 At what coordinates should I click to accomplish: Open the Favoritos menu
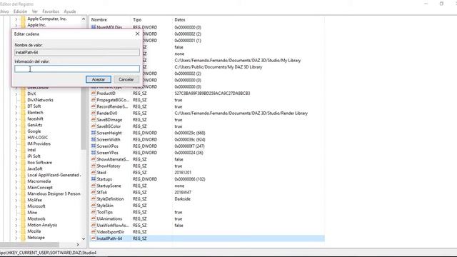click(51, 11)
